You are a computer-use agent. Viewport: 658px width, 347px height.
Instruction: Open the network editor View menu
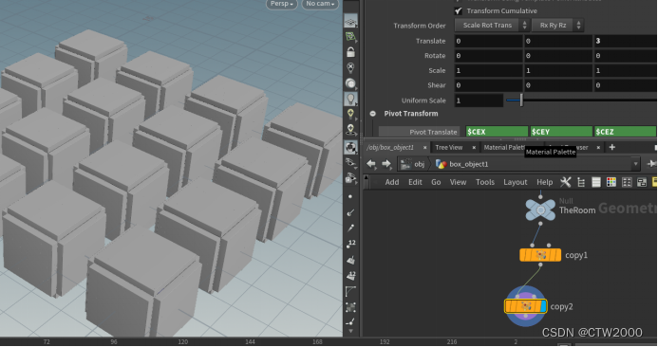pyautogui.click(x=458, y=182)
